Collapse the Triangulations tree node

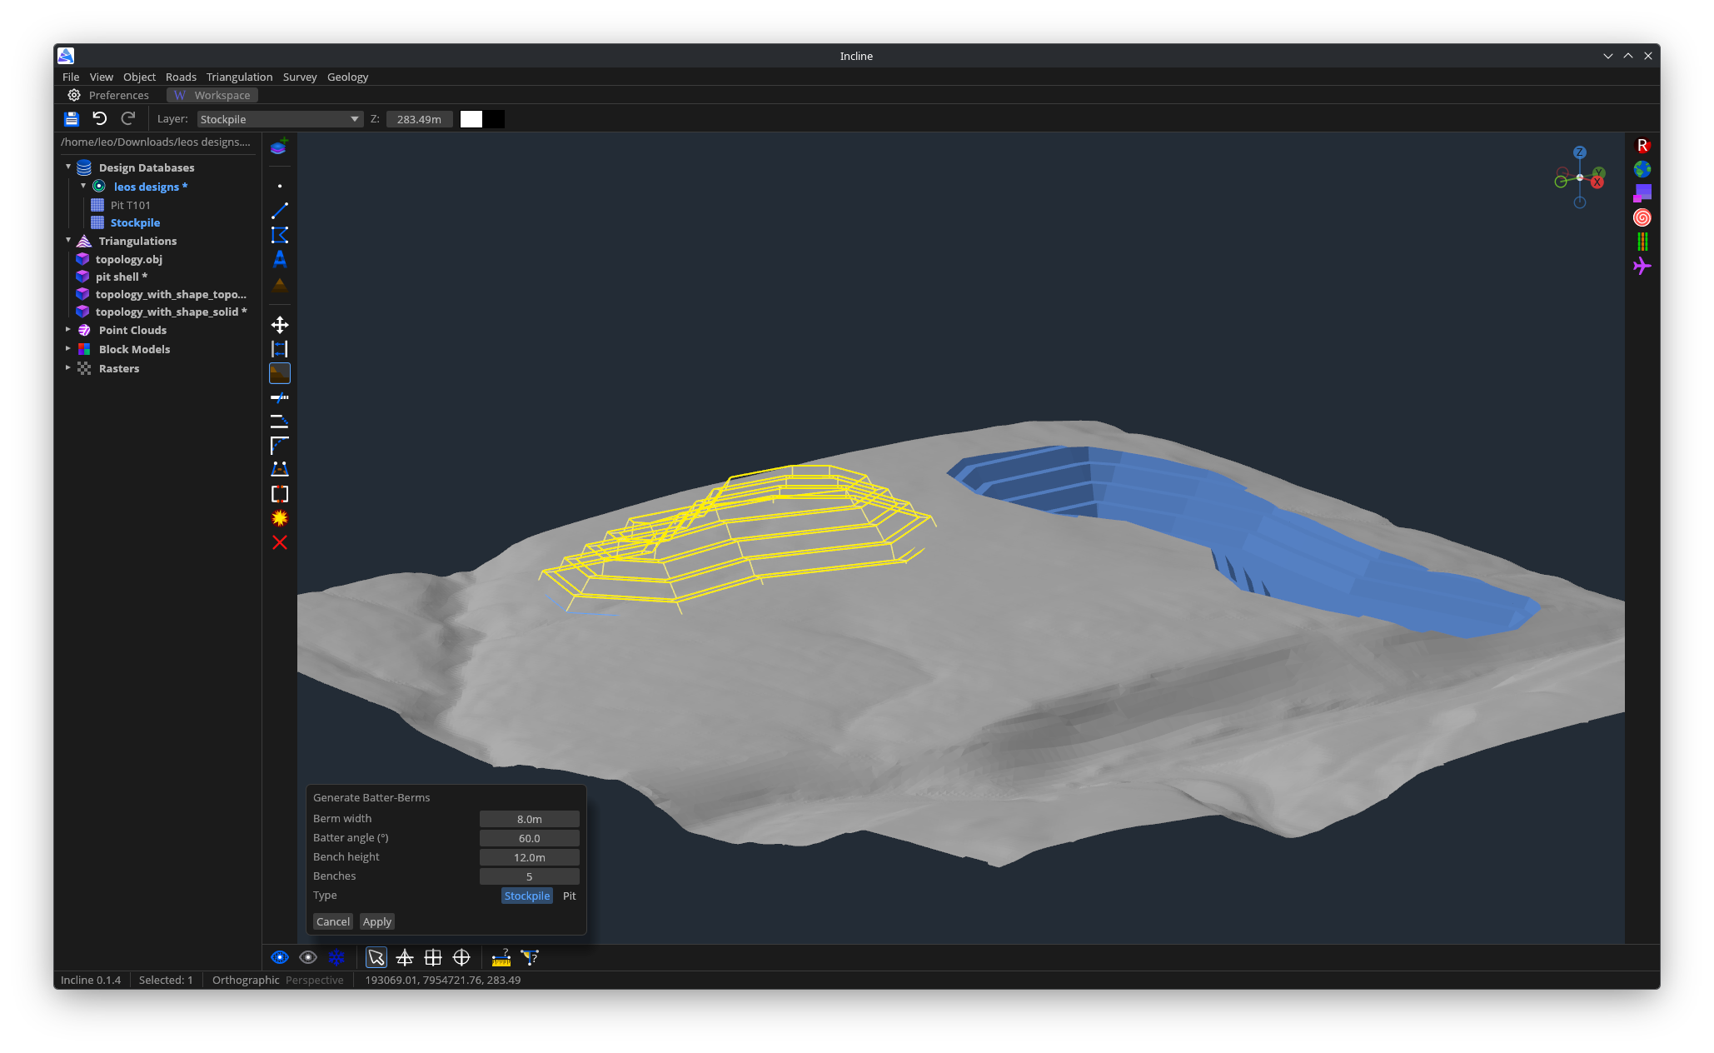(68, 241)
